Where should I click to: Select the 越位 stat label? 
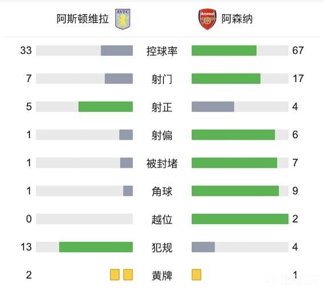[x=162, y=220]
